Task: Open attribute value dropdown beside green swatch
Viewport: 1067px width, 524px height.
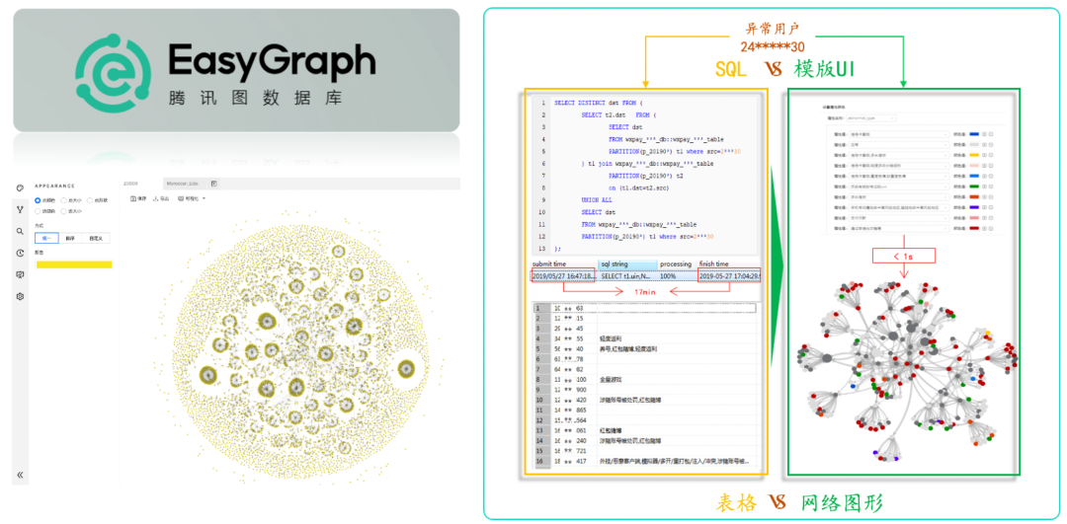Action: point(899,187)
